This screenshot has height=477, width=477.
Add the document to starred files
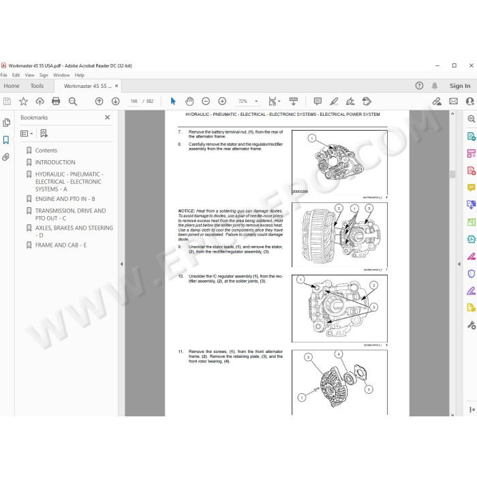23,102
